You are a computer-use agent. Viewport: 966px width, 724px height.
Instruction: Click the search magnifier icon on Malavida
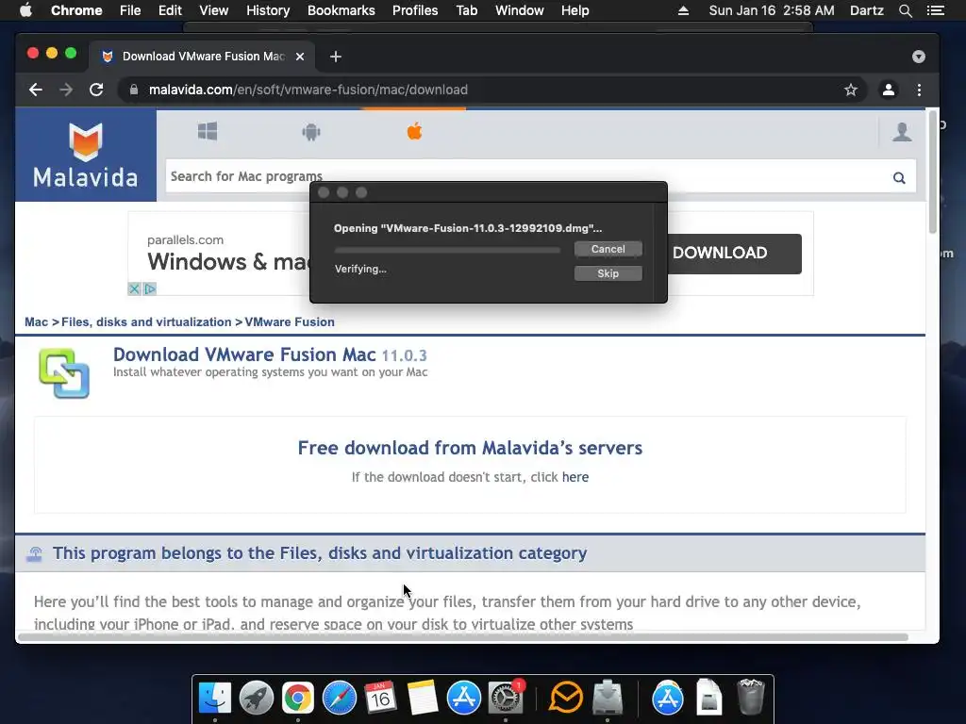(899, 178)
